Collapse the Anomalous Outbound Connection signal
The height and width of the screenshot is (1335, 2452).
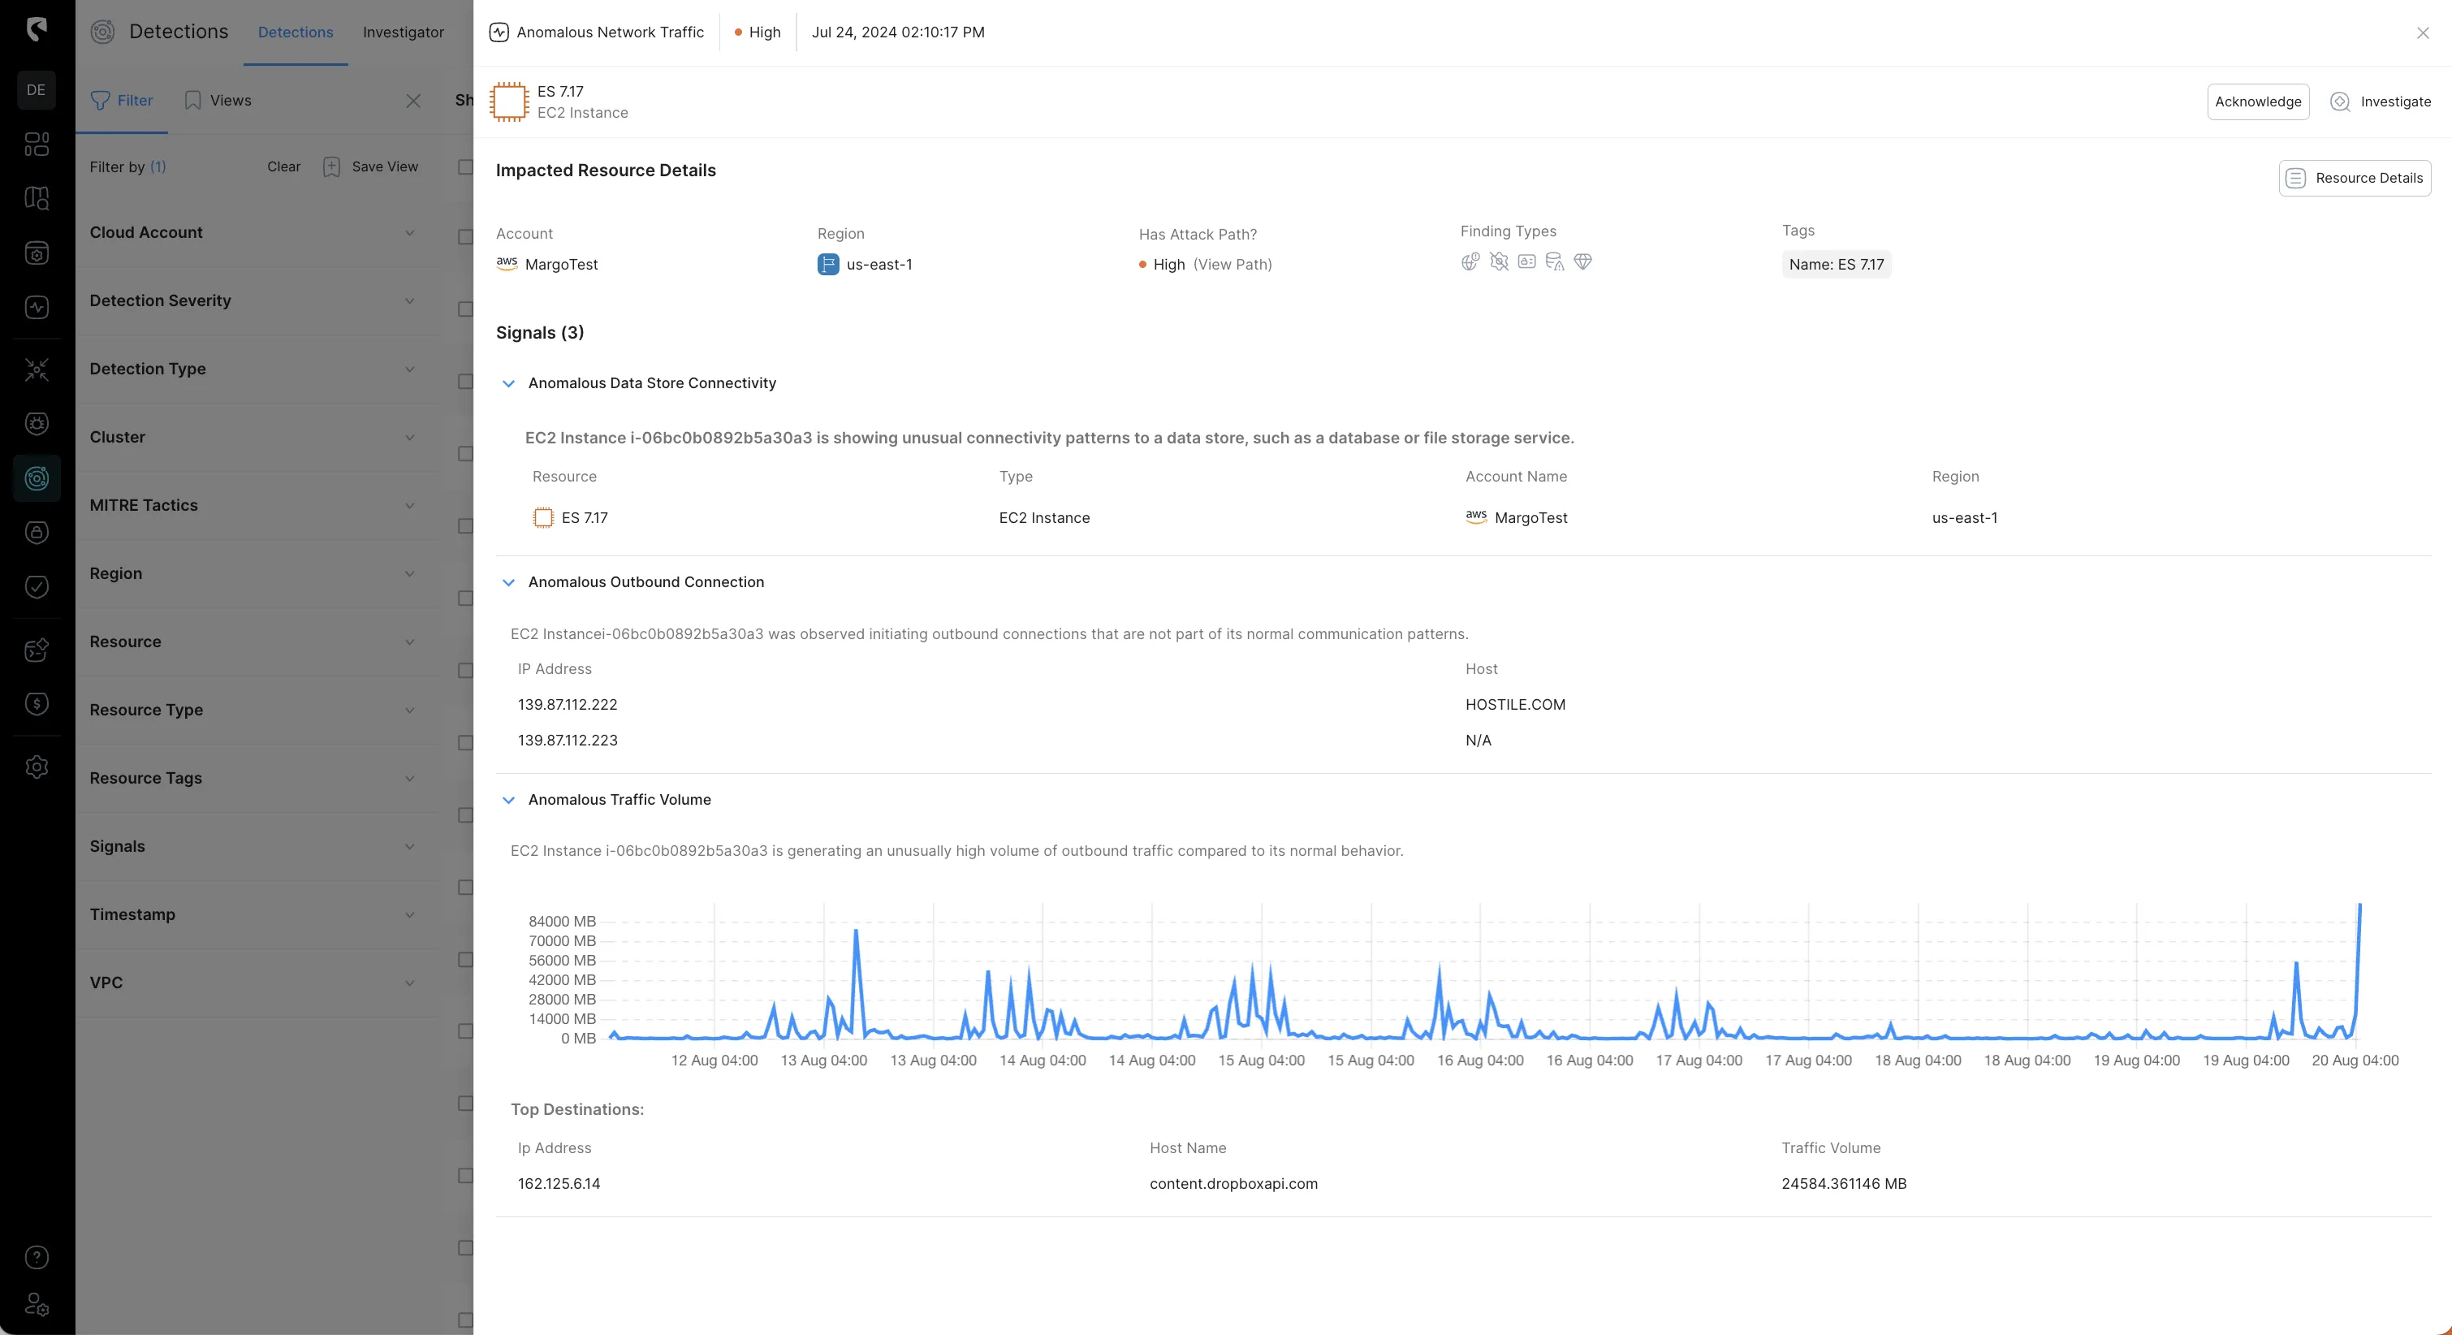508,581
